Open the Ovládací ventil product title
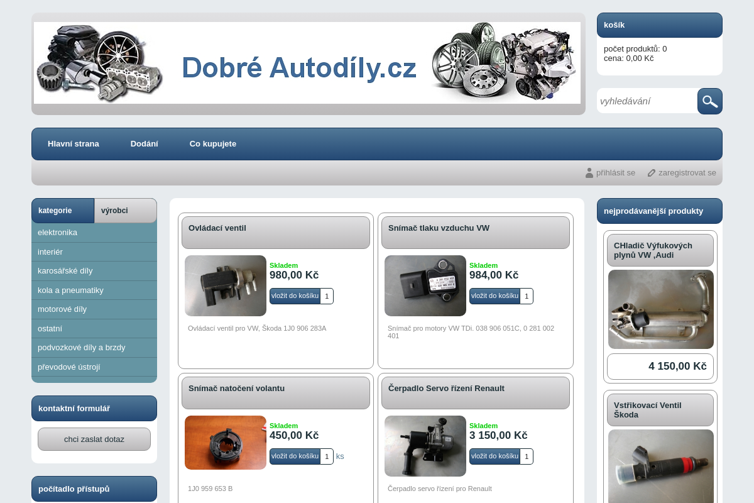The height and width of the screenshot is (503, 754). pos(217,228)
